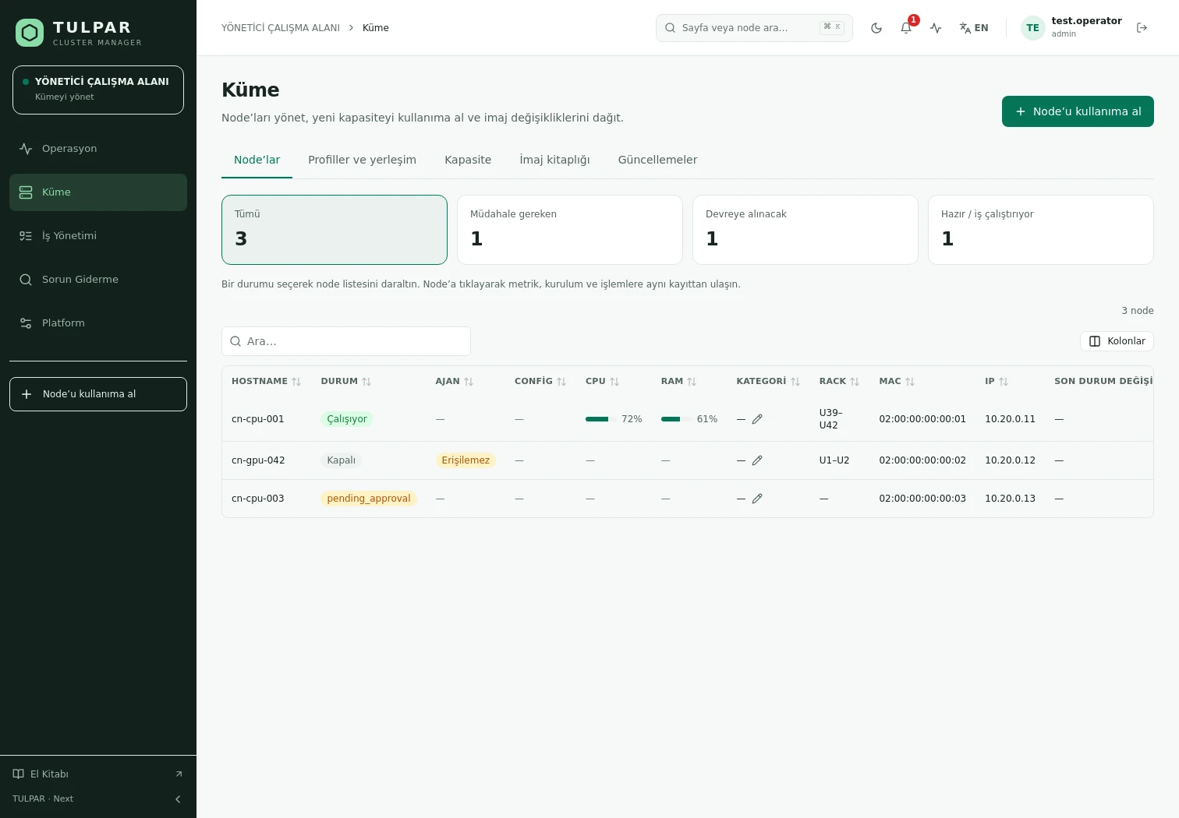1179x818 pixels.
Task: Click the logout icon beside test.operator
Action: pos(1142,28)
